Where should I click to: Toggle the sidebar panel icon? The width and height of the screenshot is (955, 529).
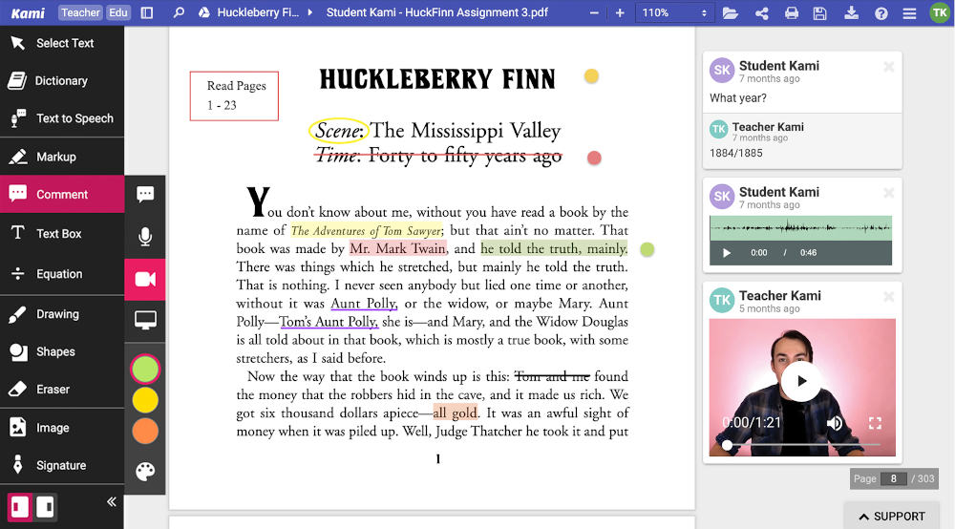point(147,12)
